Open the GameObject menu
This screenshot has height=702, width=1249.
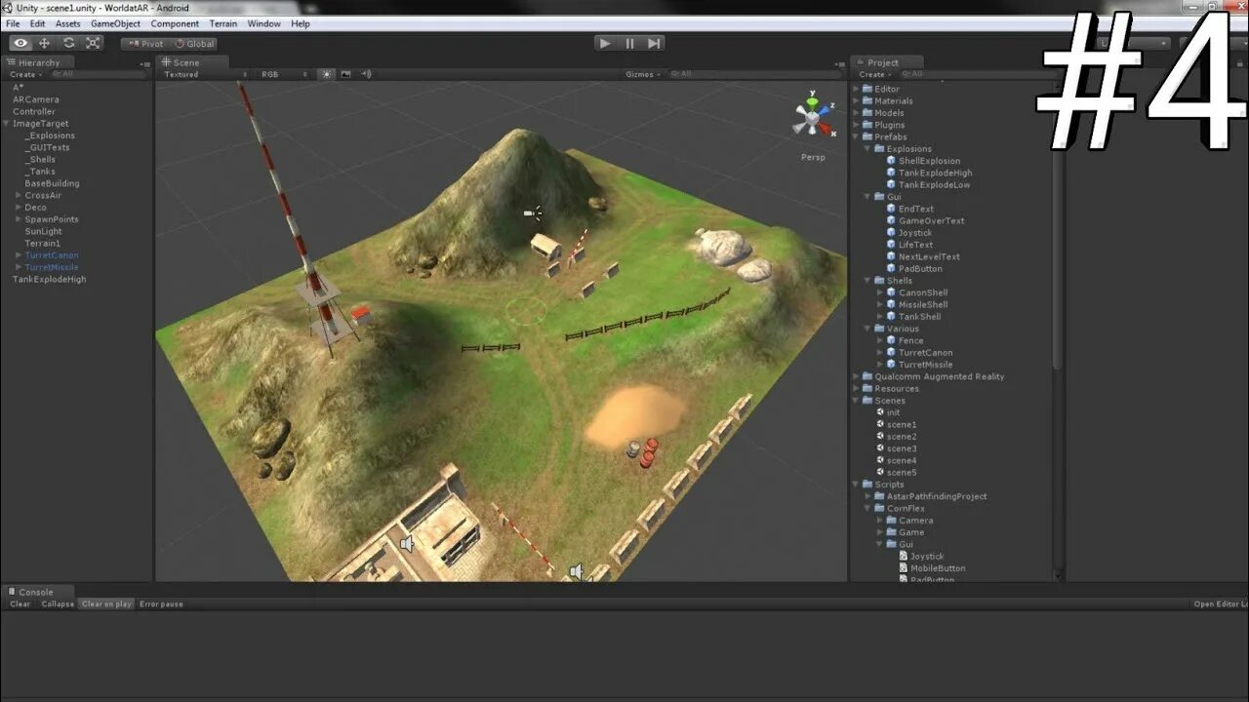pyautogui.click(x=116, y=23)
